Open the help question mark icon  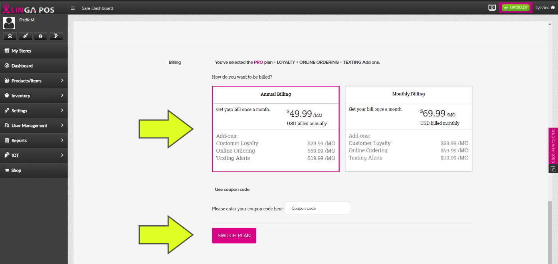click(40, 36)
